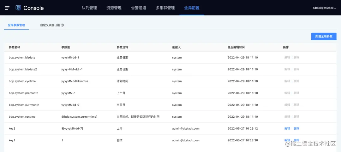
Task: Click 编辑 for the bdp.system.premonth row
Action: [287, 93]
